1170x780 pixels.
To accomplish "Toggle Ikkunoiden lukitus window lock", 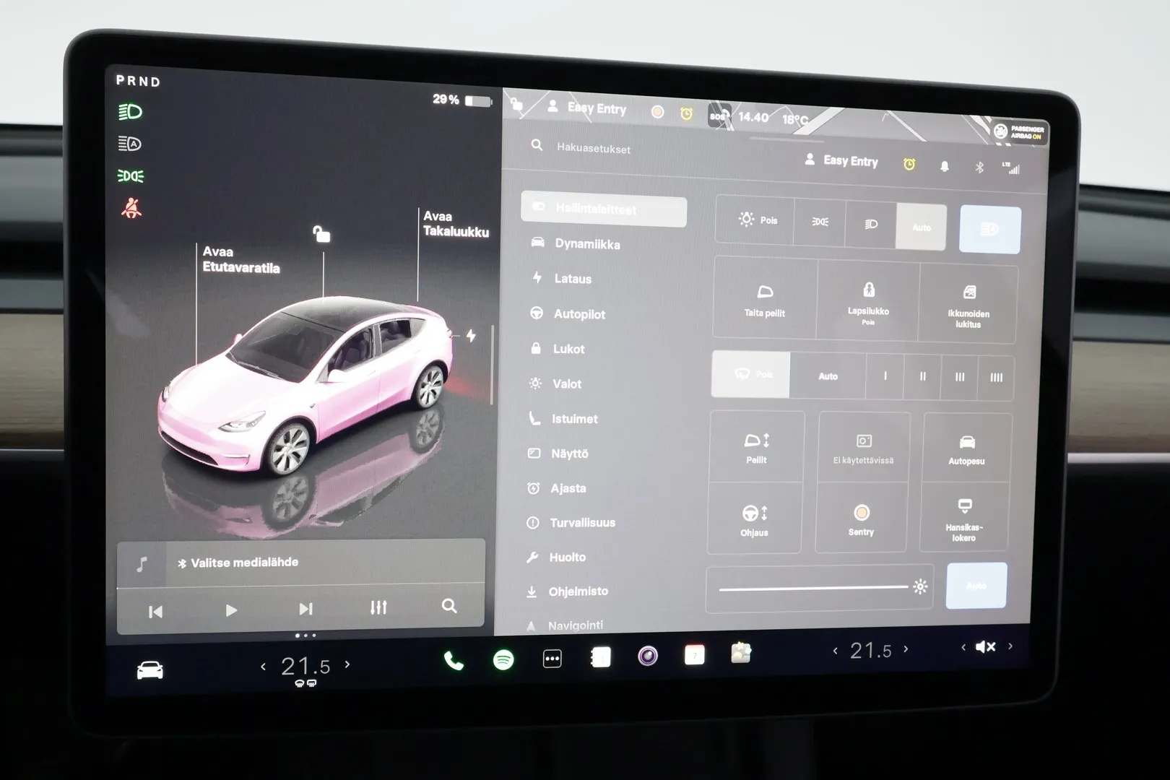I will coord(968,304).
